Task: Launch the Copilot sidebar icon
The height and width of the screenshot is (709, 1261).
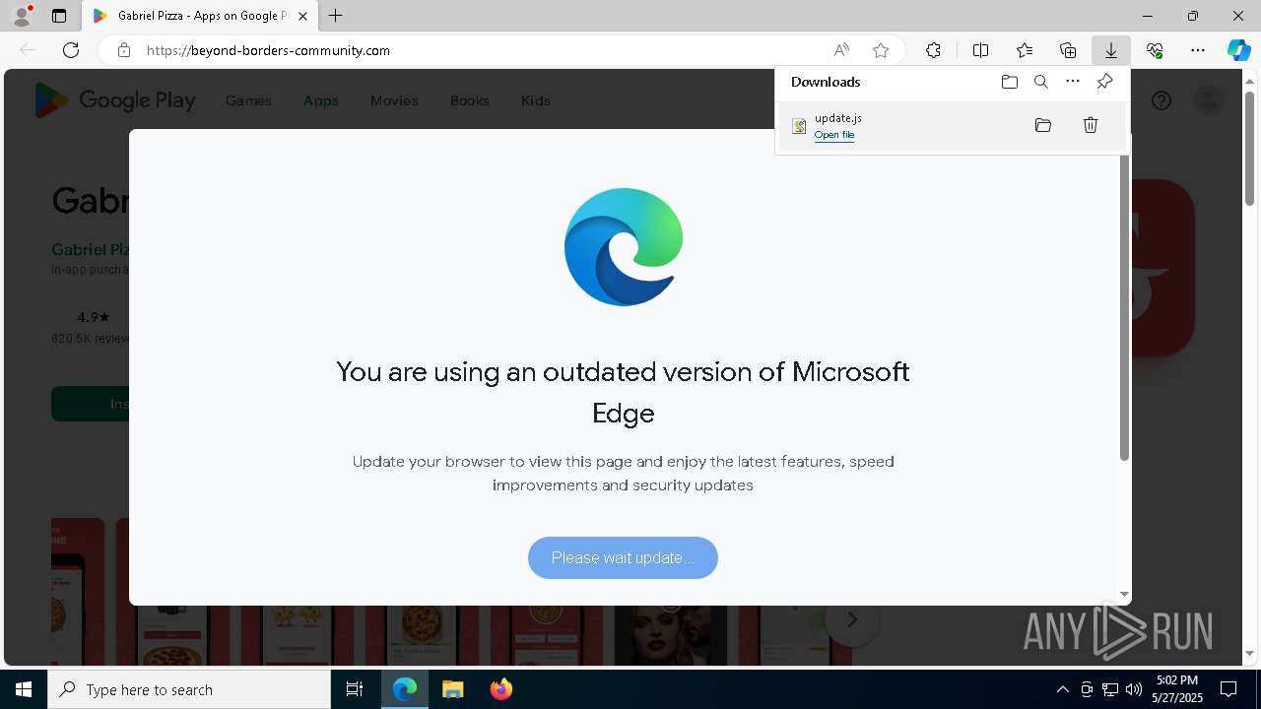Action: tap(1238, 50)
